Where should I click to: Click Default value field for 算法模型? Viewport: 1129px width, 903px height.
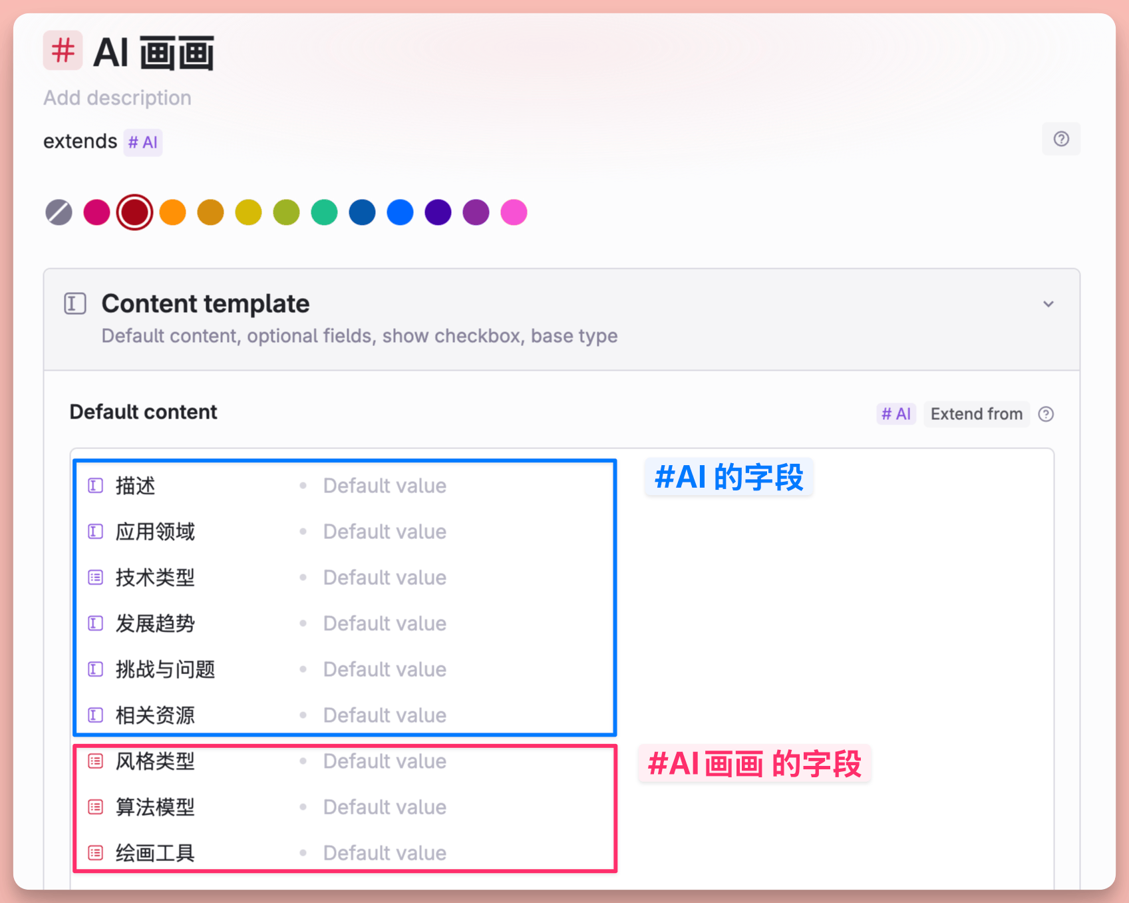coord(385,807)
